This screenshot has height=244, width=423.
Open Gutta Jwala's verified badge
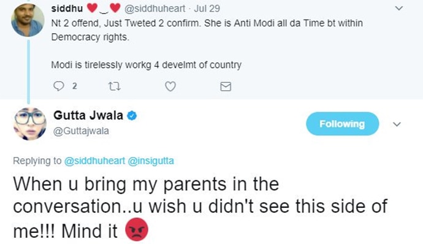[x=132, y=115]
